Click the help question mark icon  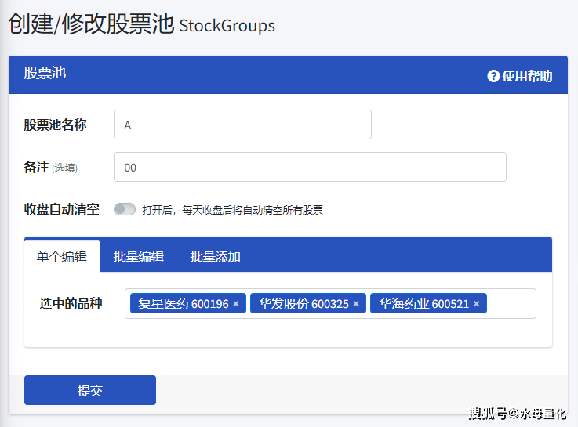click(x=493, y=76)
